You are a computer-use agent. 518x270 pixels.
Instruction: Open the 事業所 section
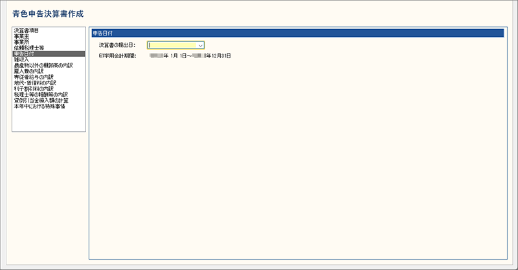(x=21, y=42)
